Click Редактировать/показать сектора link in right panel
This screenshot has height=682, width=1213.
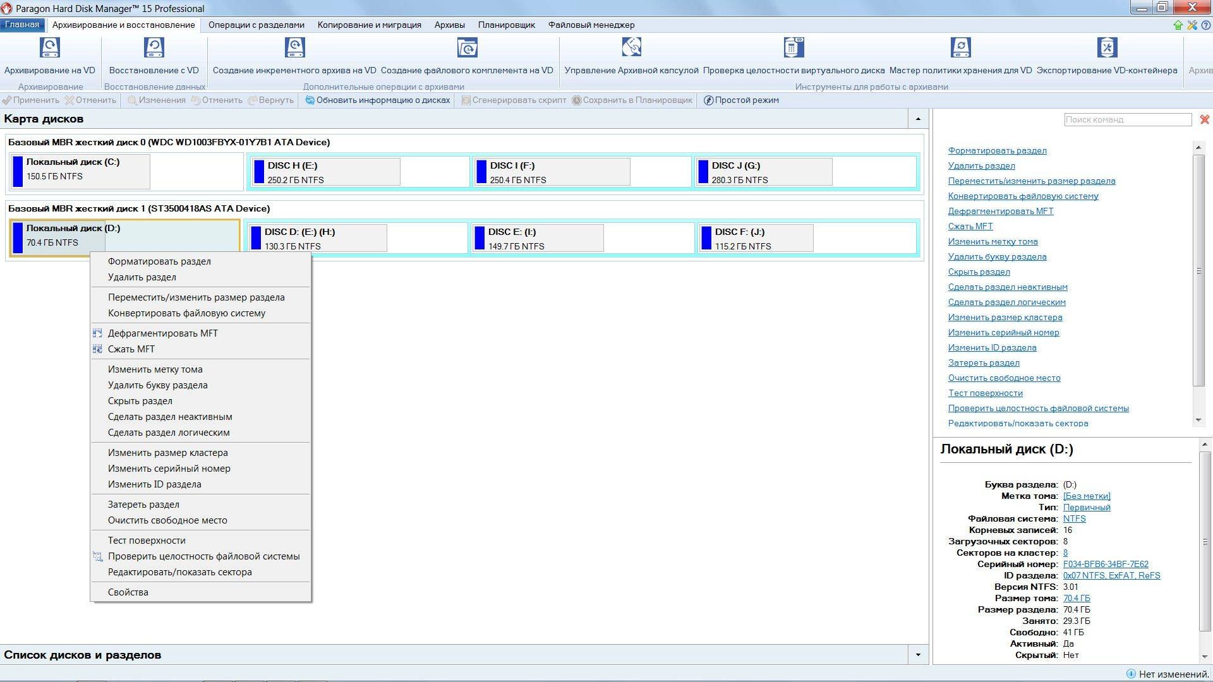click(x=1018, y=424)
